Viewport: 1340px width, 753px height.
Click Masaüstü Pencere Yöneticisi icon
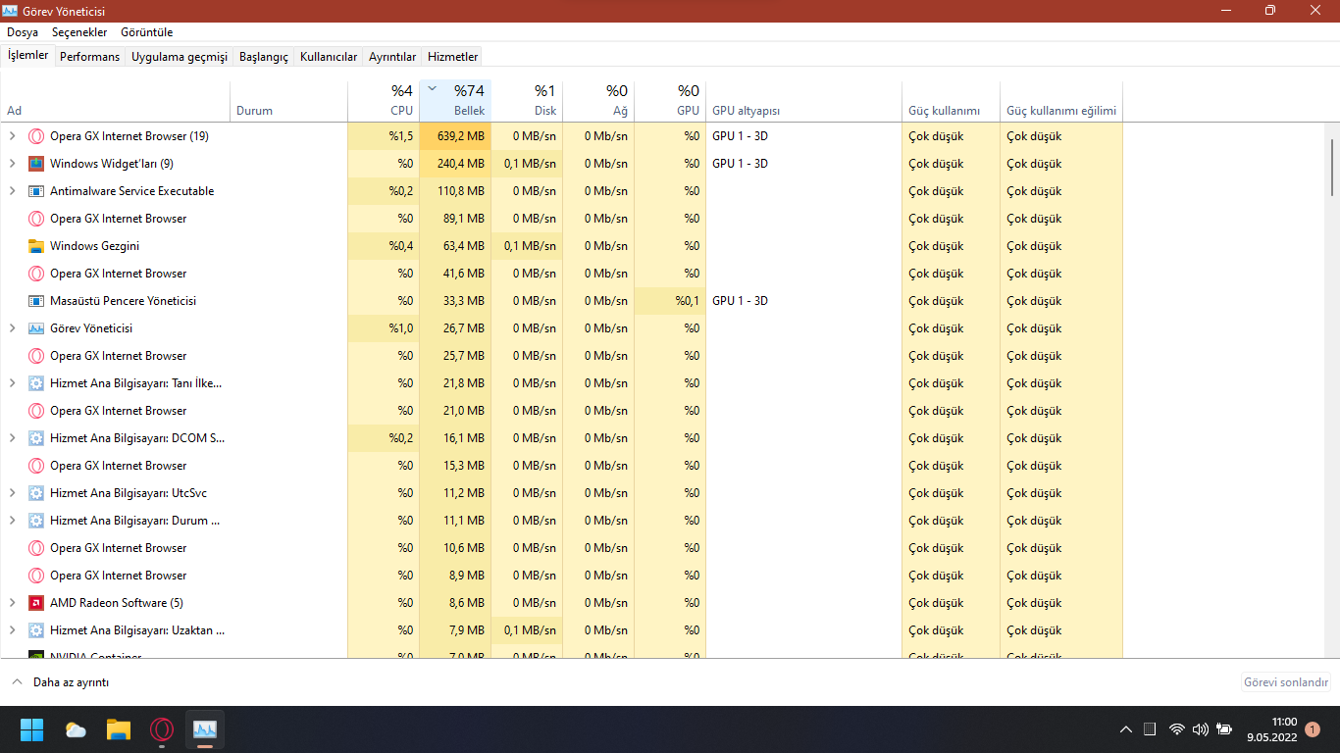click(x=36, y=301)
